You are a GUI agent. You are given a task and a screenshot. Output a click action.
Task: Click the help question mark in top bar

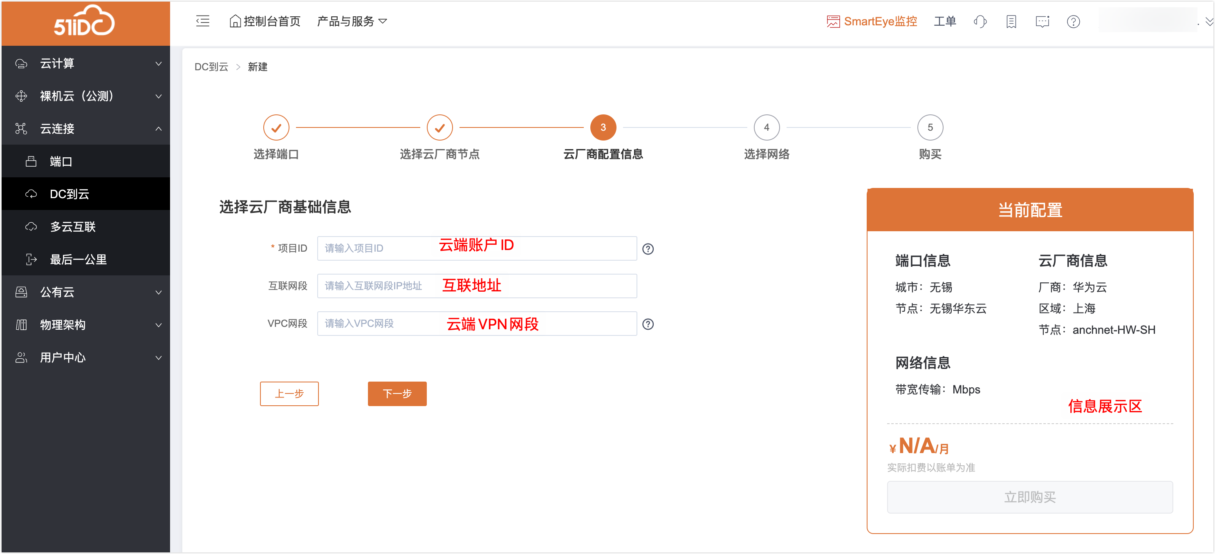point(1073,22)
